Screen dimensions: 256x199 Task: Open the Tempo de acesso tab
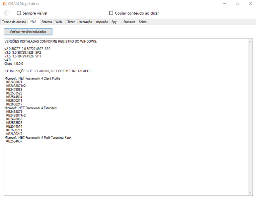pos(14,22)
